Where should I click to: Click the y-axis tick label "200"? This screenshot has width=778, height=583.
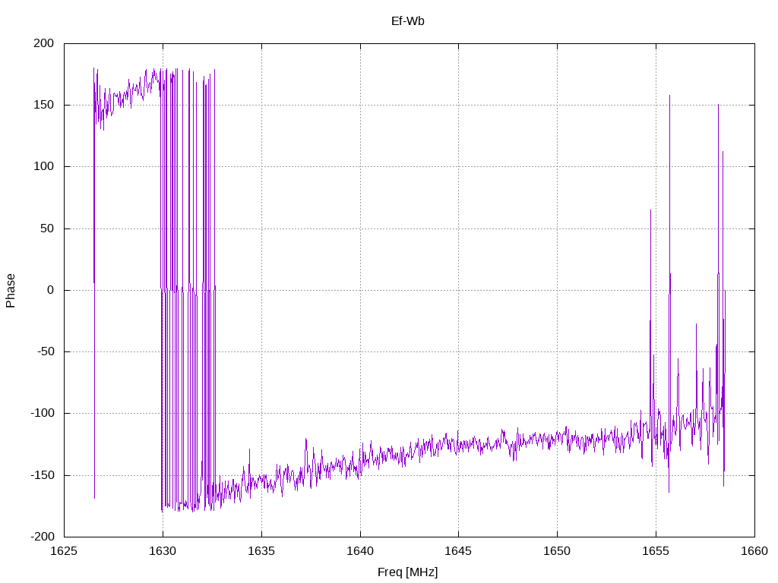click(x=43, y=43)
